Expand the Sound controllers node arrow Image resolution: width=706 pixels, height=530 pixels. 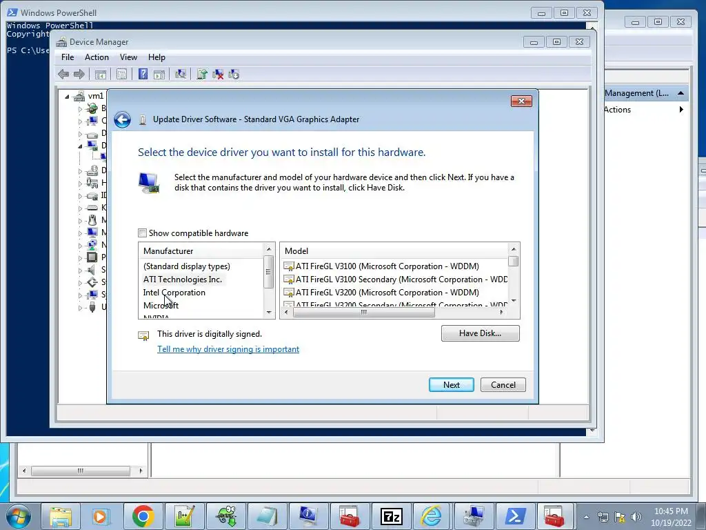point(80,271)
